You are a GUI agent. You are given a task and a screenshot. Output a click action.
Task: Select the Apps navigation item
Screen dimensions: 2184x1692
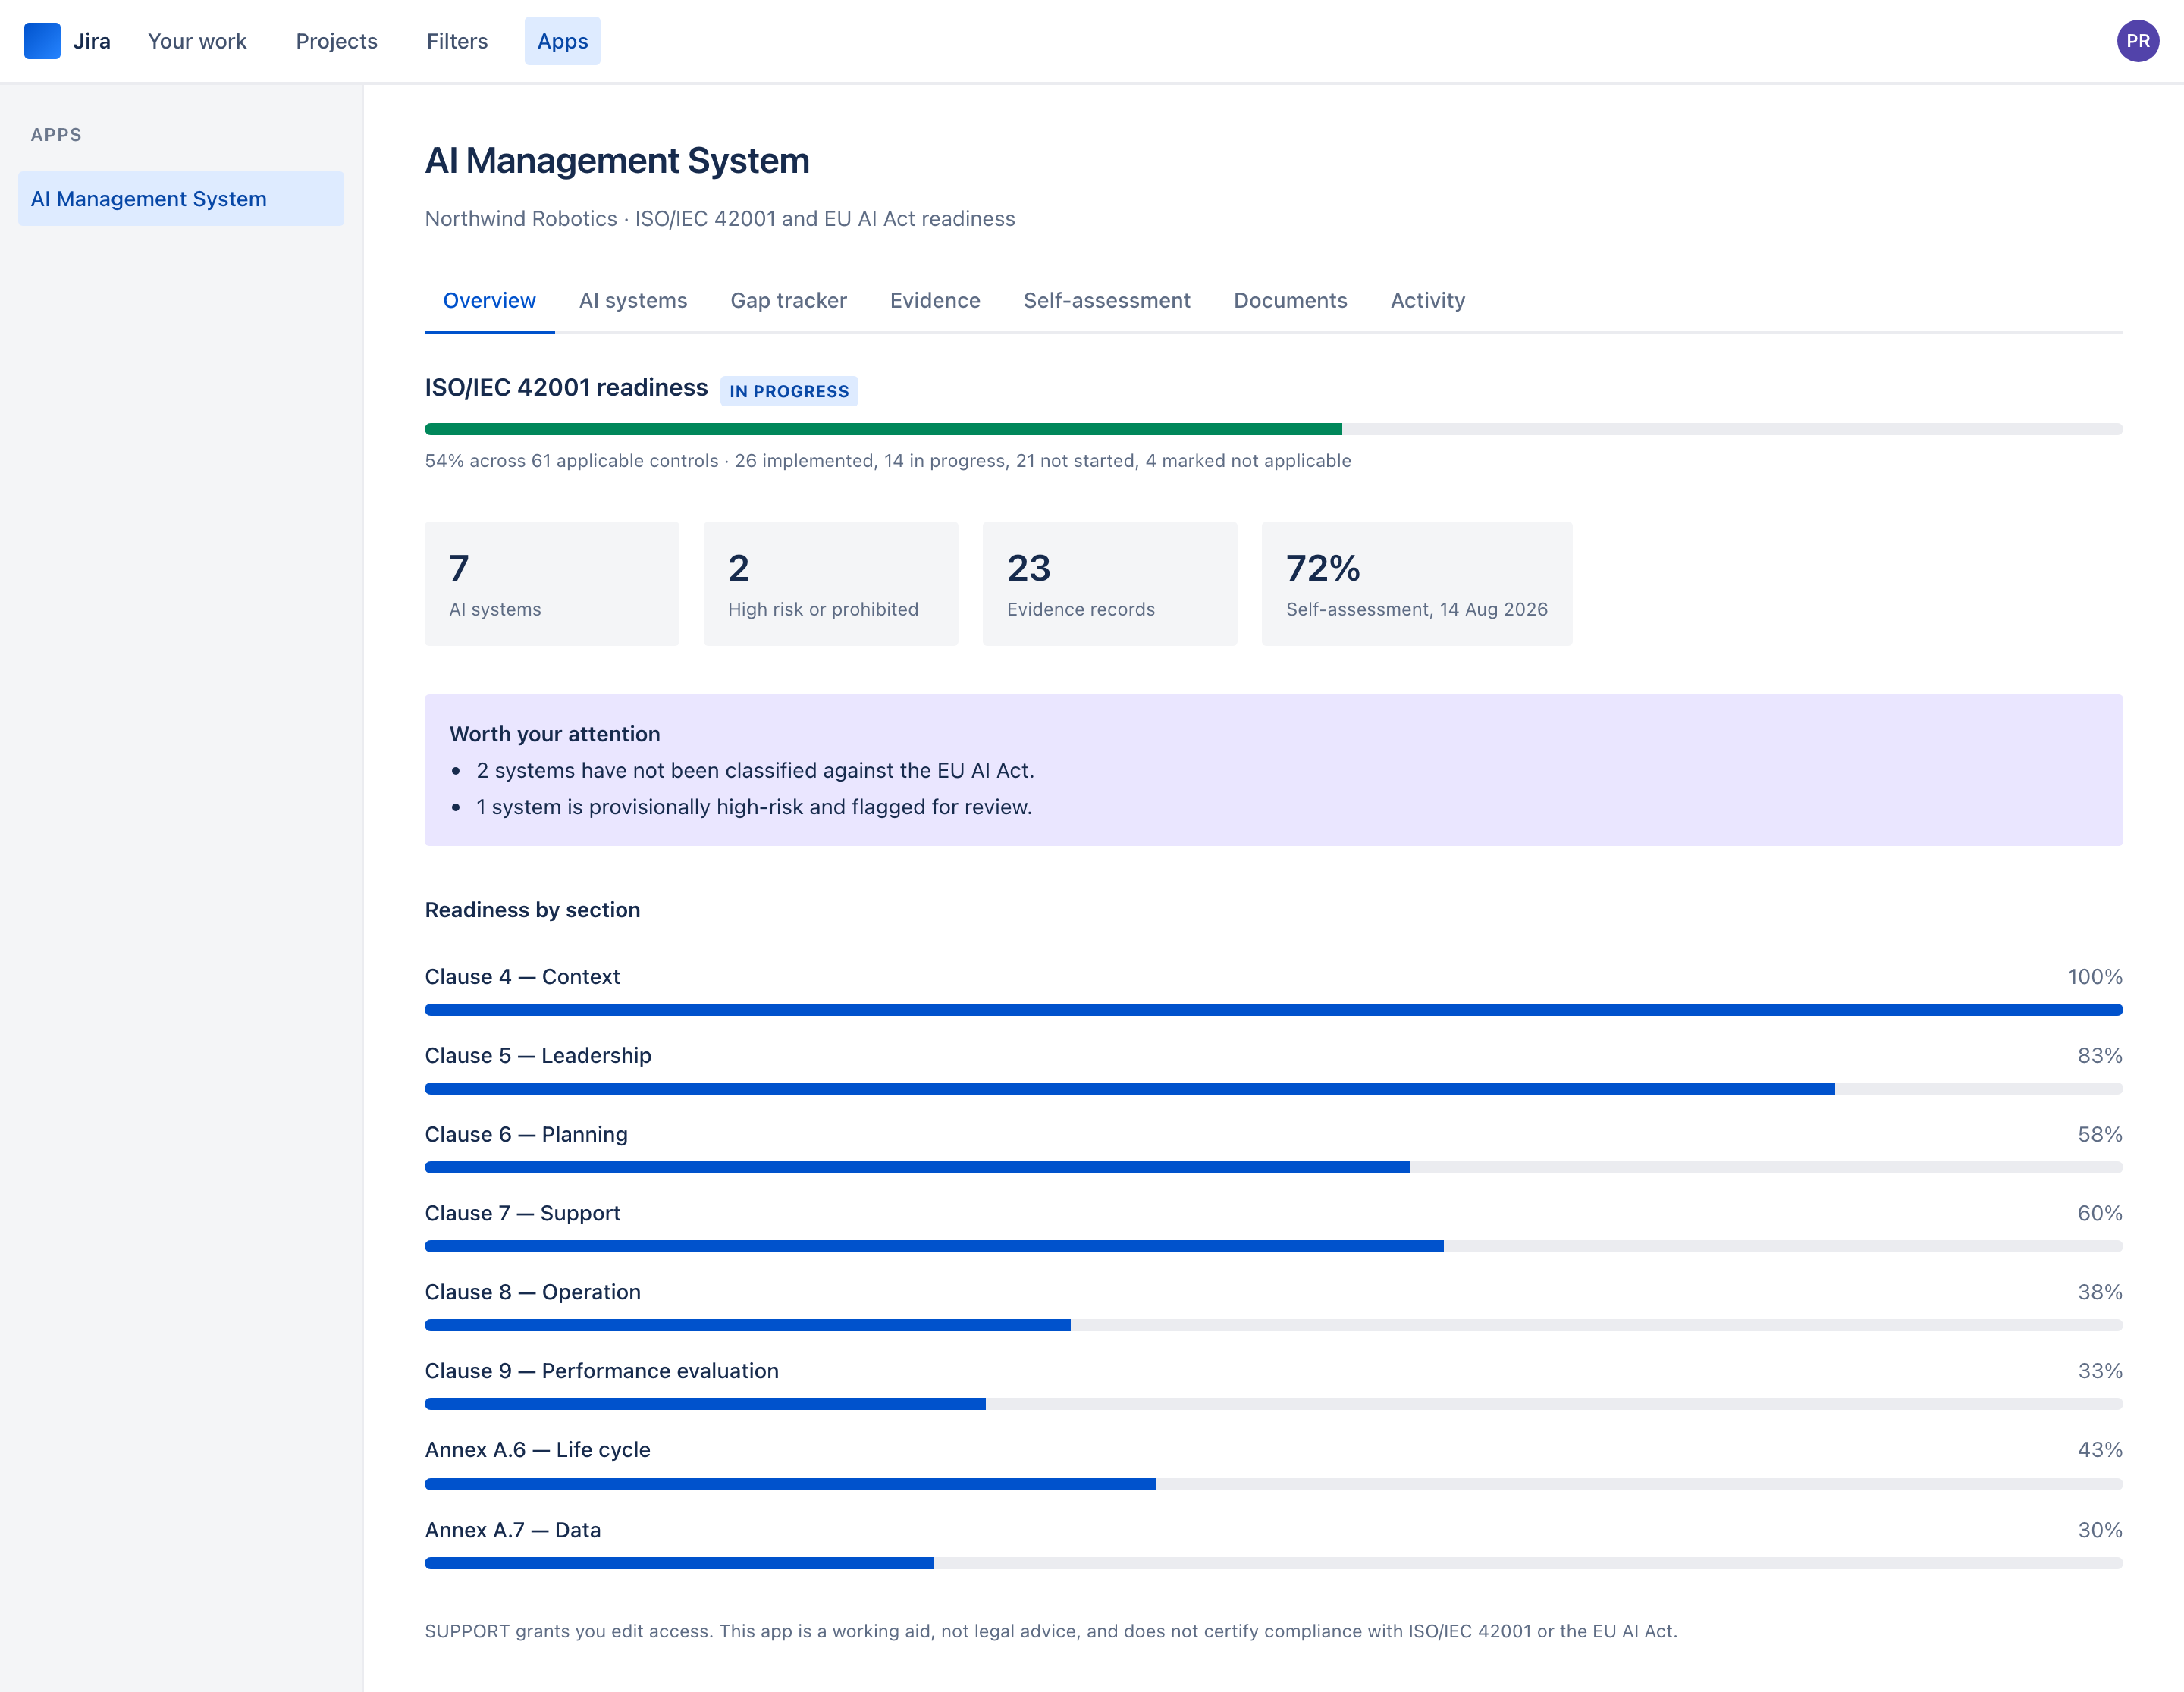click(562, 41)
